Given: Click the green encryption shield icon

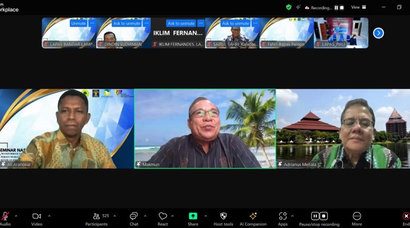Looking at the screenshot, I should point(289,7).
